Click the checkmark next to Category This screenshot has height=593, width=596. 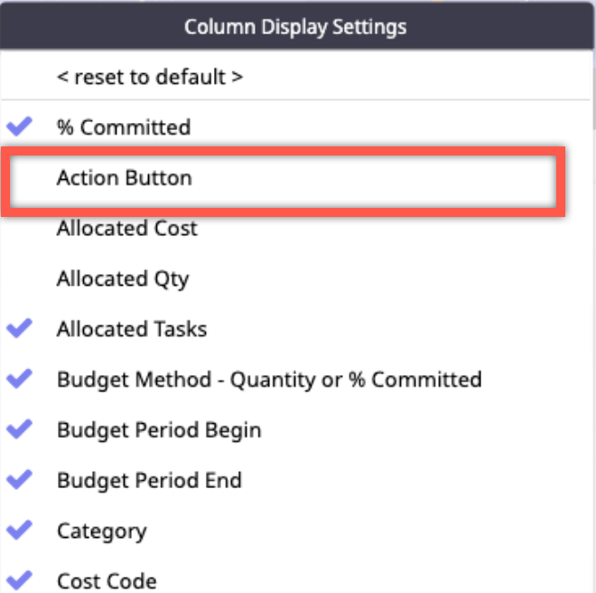[19, 531]
